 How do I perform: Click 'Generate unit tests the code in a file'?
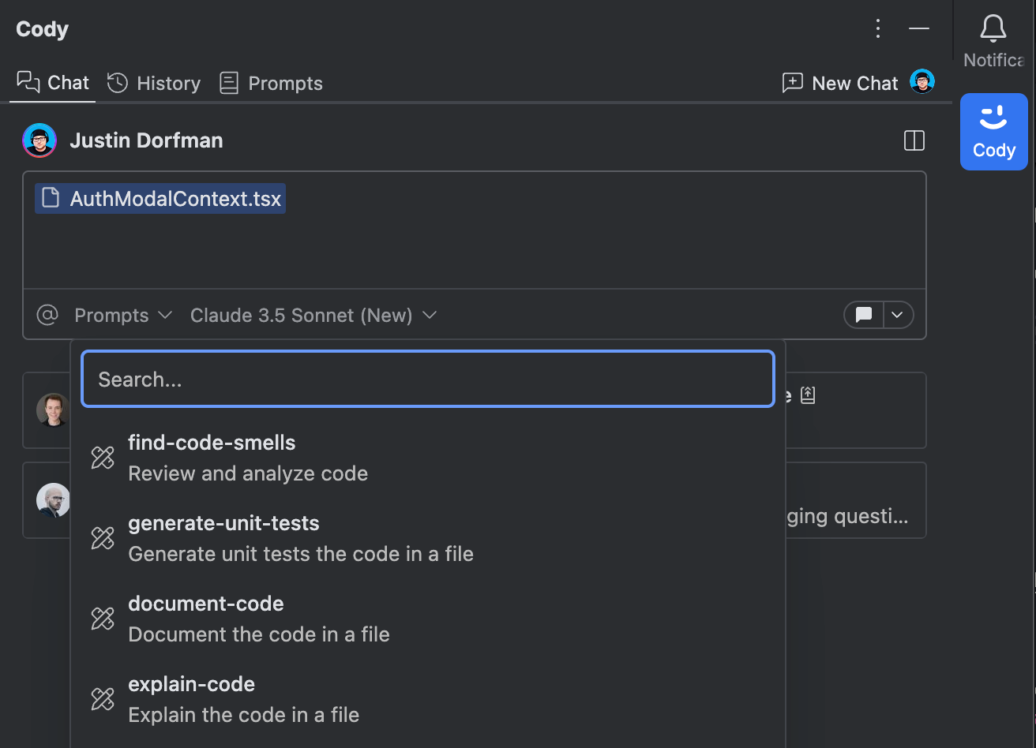[301, 554]
